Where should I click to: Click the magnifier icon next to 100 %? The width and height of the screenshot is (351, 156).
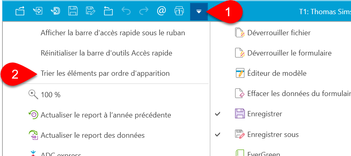[33, 94]
